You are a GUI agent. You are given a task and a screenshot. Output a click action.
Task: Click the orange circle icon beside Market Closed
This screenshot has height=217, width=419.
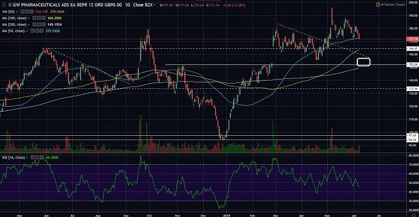(x=378, y=5)
